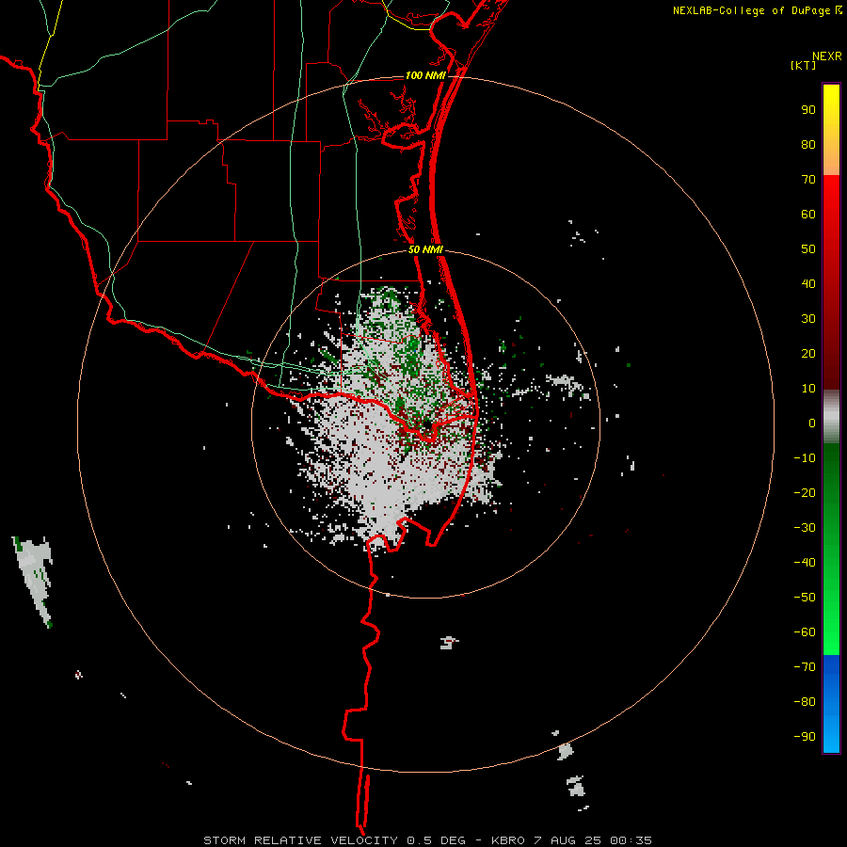Click the -70 value on velocity scale

click(x=805, y=667)
